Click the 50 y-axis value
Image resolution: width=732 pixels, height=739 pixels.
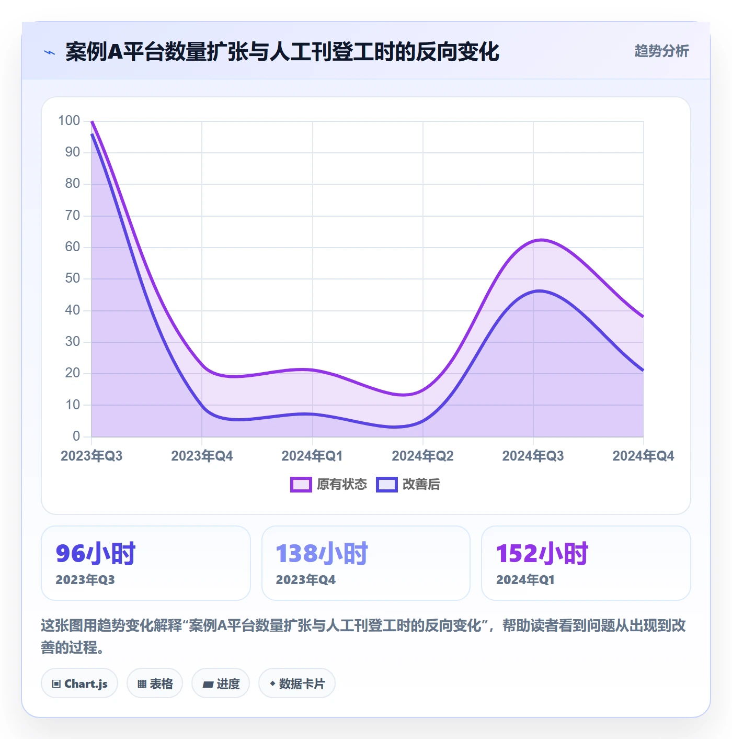(73, 278)
